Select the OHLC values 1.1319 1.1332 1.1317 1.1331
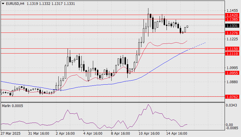The width and height of the screenshot is (241, 137). (x=51, y=3)
